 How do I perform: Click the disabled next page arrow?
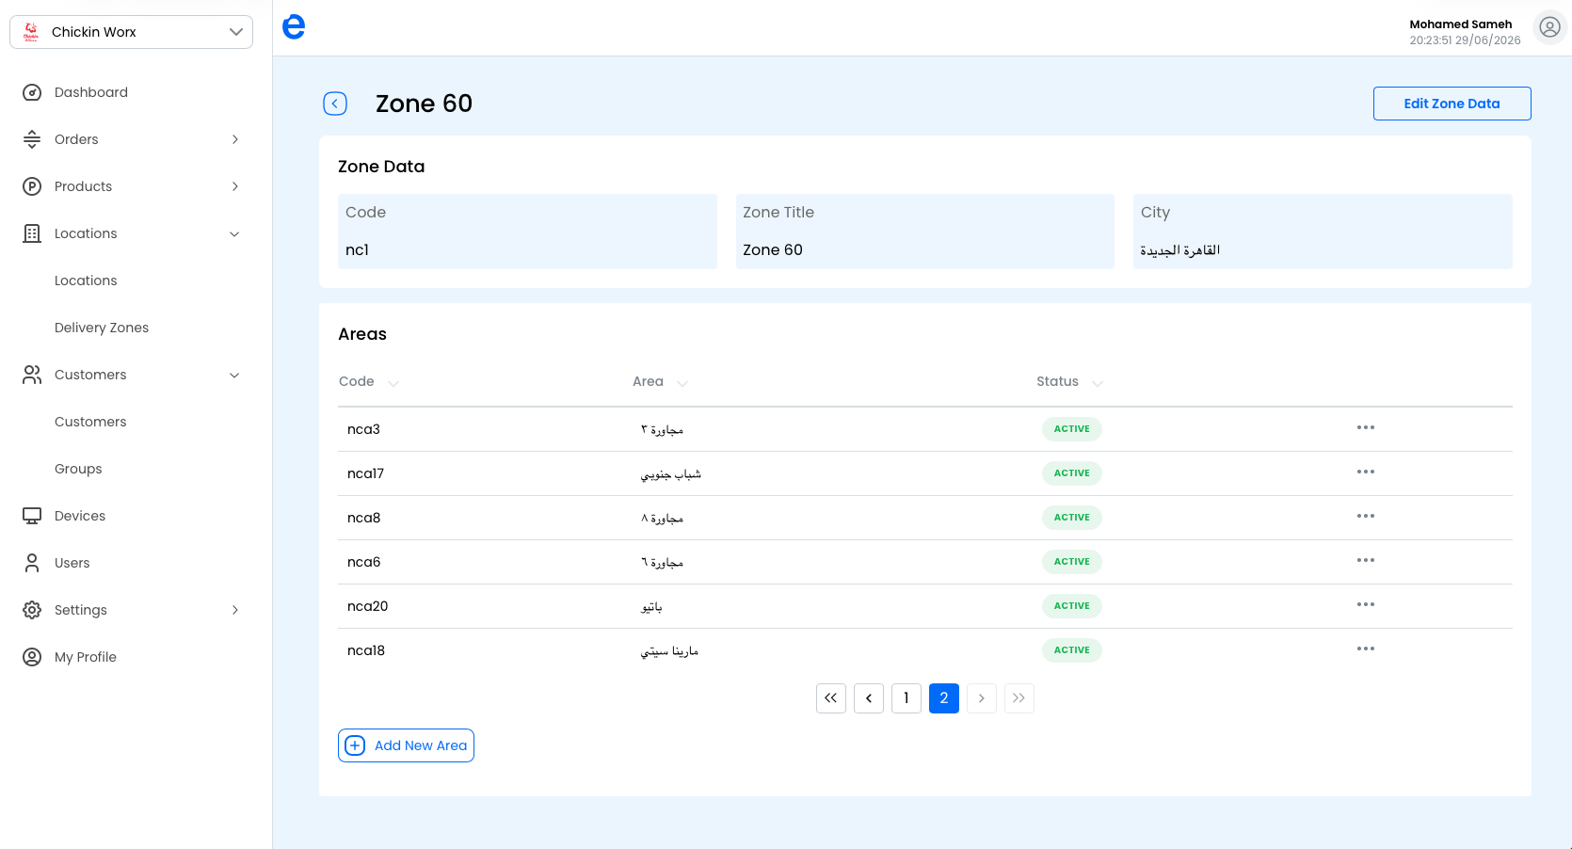point(982,698)
